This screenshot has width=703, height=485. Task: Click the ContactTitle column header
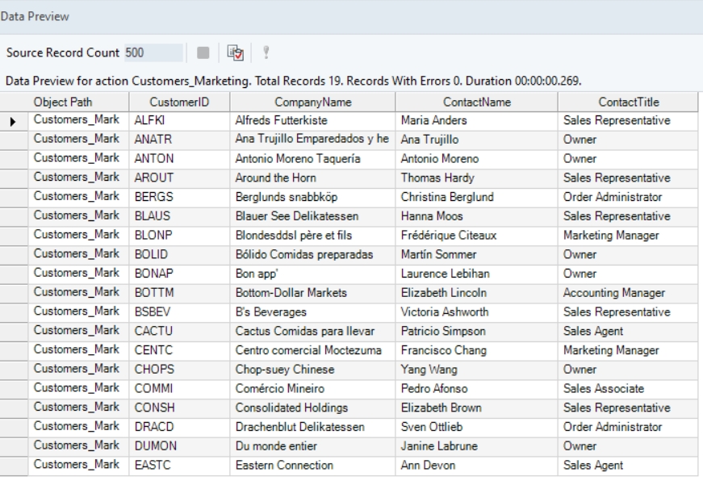630,103
